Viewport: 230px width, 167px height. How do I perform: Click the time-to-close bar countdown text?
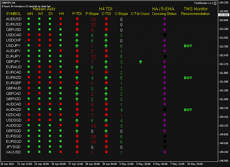click(x=26, y=6)
